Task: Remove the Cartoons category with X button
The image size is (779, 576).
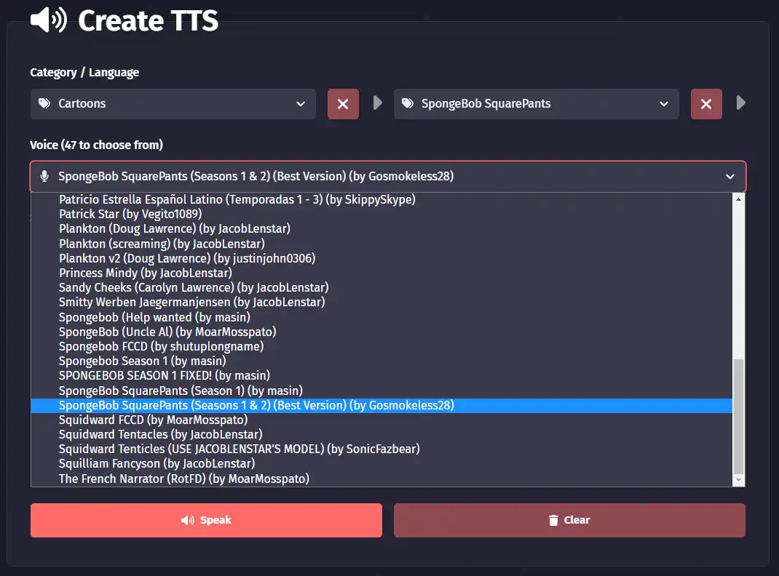Action: (x=343, y=104)
